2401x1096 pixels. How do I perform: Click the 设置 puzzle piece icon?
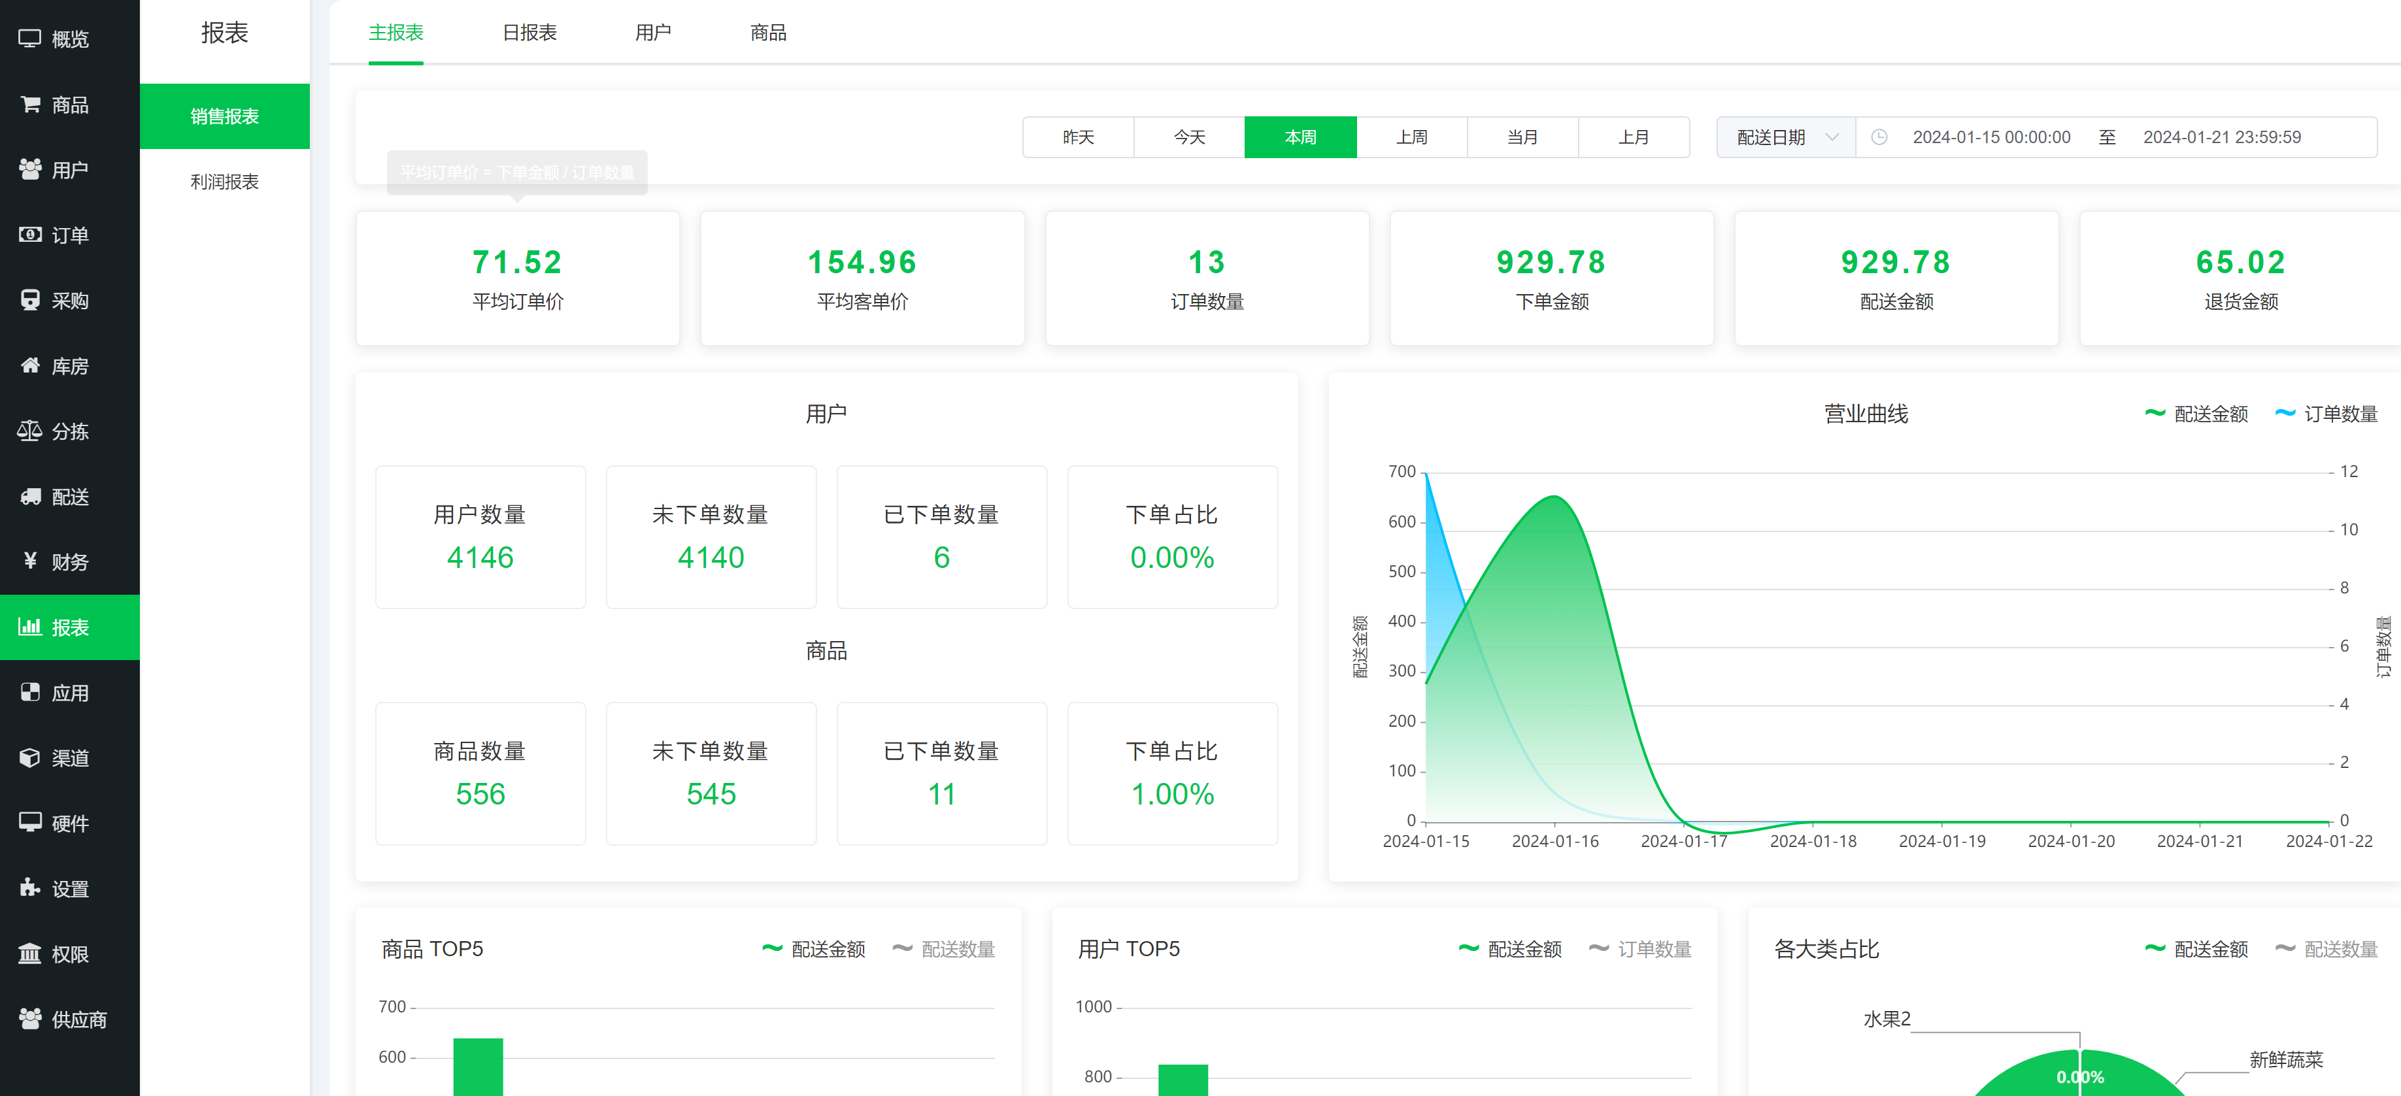pyautogui.click(x=30, y=888)
